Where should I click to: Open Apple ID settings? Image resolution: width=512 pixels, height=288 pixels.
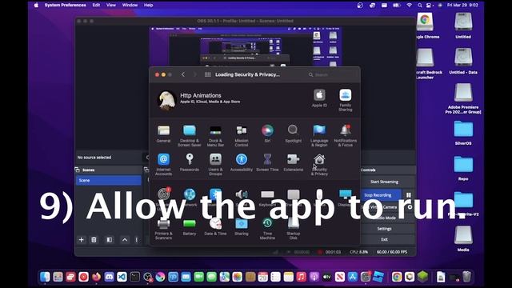(x=319, y=98)
